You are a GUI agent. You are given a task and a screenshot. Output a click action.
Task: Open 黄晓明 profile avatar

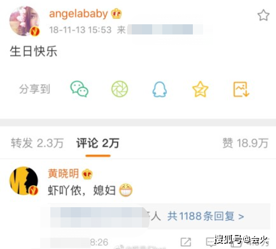click(x=24, y=181)
